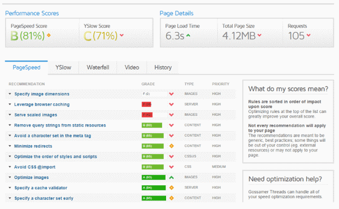Screen dimensions: 339x209
Task: Click the grade bar for Specify a cache validator
Action: pos(154,188)
